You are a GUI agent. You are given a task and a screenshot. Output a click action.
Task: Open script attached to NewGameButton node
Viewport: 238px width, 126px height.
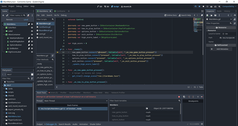[29, 38]
